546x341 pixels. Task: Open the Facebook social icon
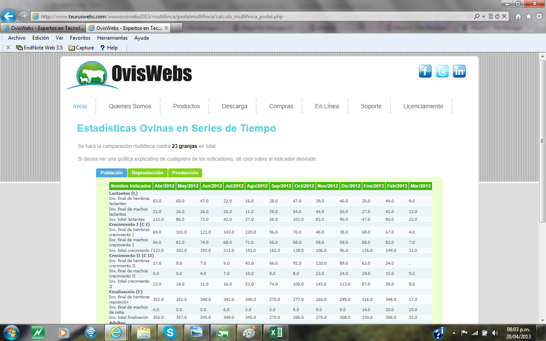pyautogui.click(x=425, y=72)
